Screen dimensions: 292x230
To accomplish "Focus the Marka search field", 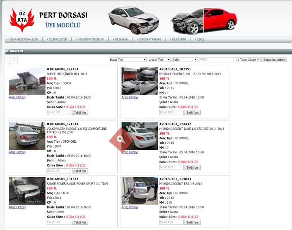I will 216,59.
